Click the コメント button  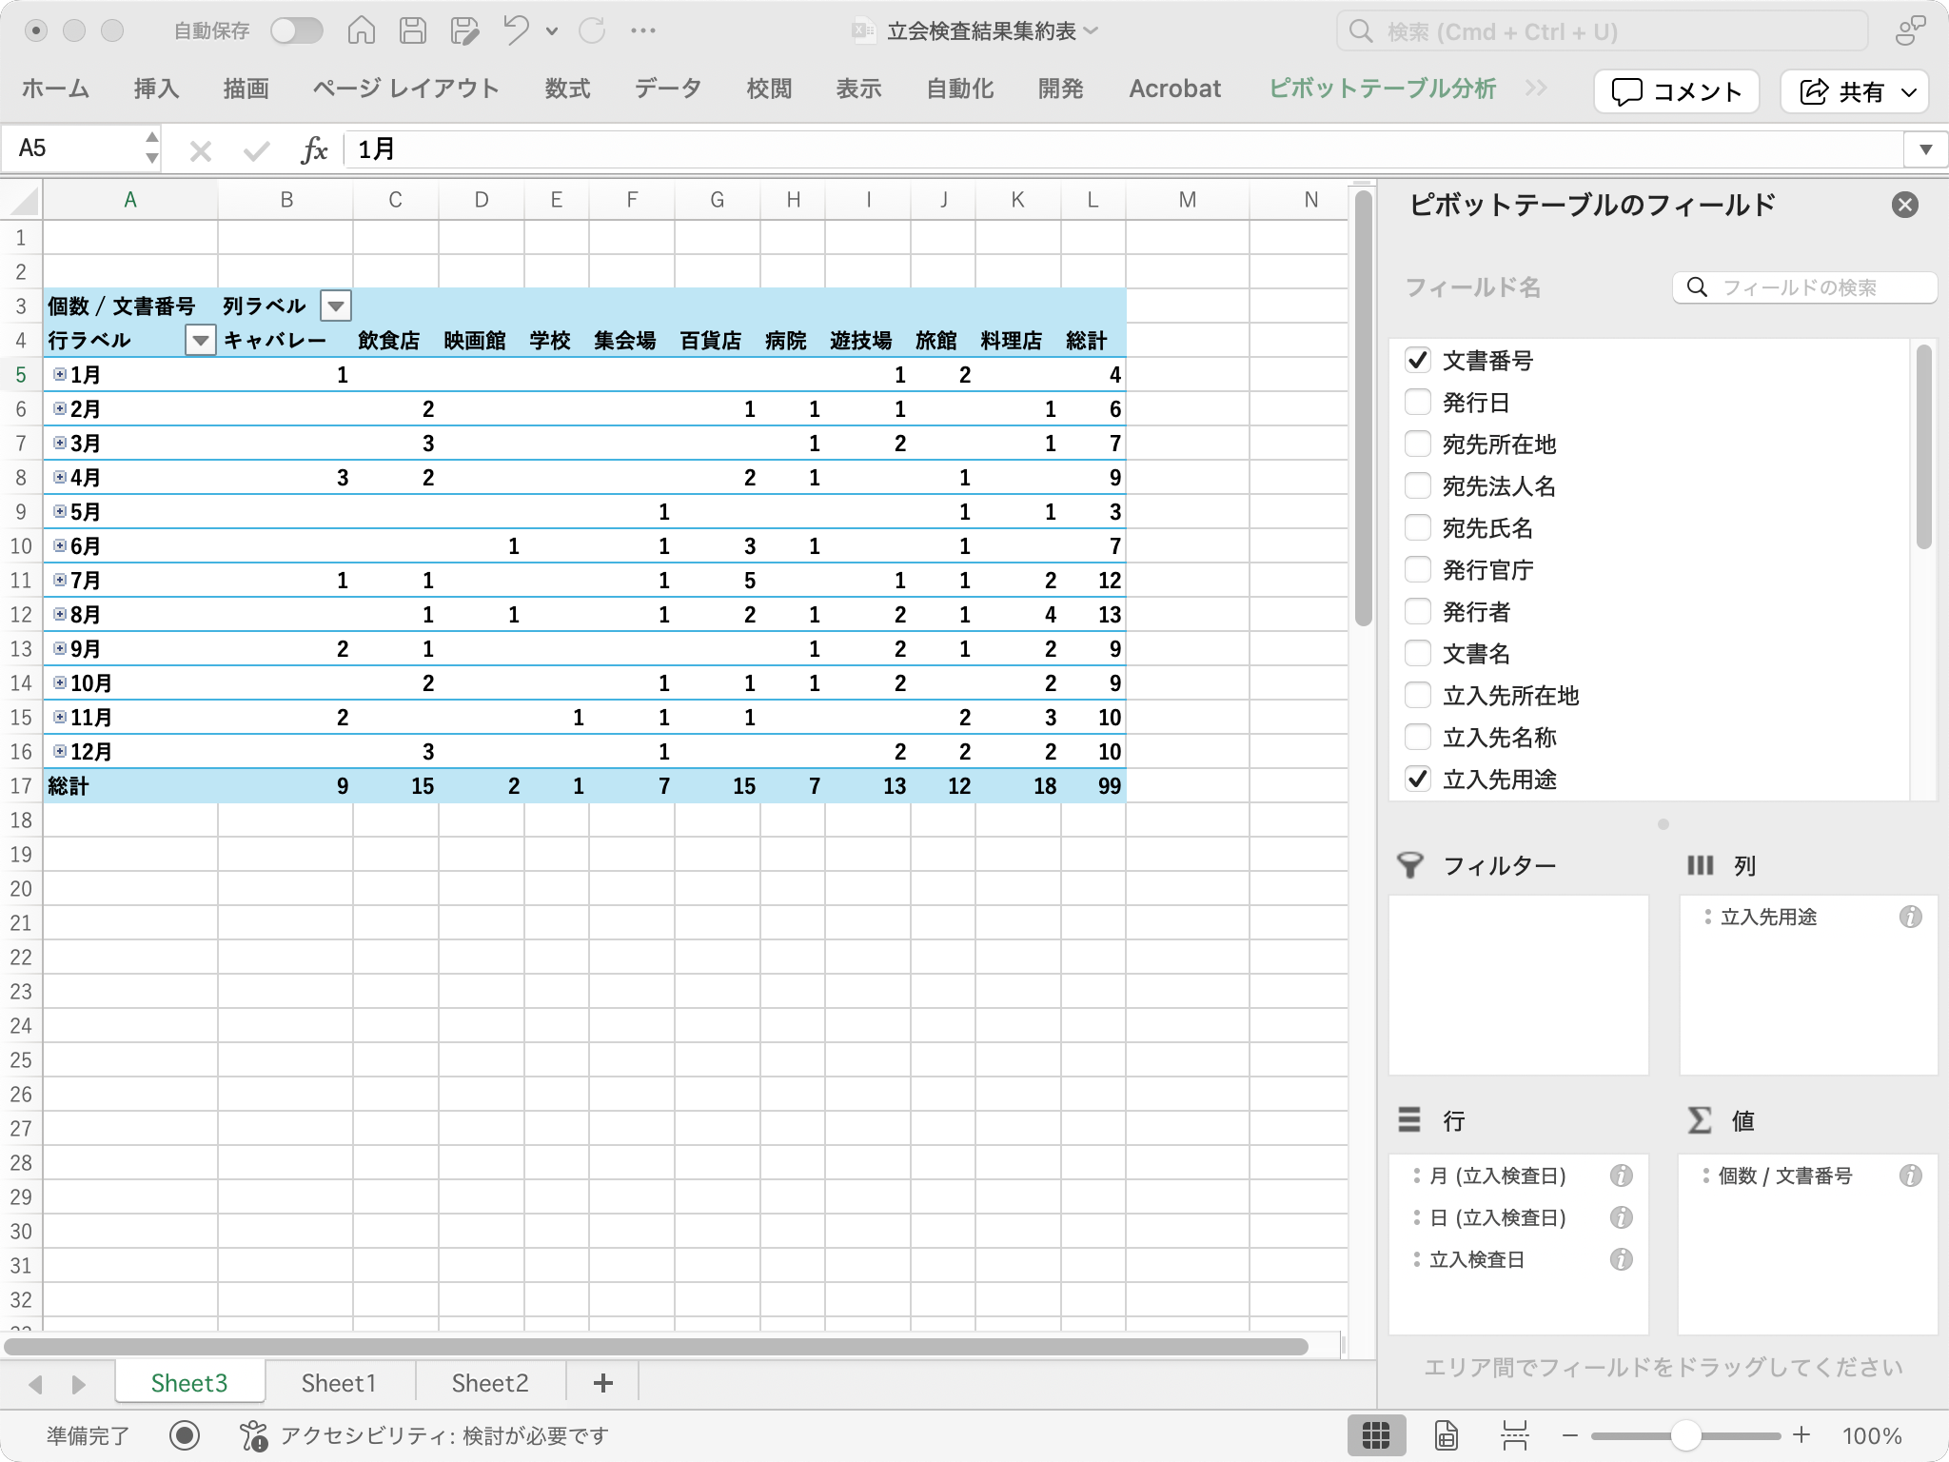[x=1676, y=91]
